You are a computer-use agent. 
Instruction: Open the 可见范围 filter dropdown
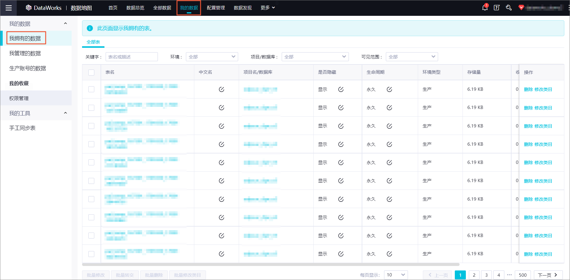(412, 57)
